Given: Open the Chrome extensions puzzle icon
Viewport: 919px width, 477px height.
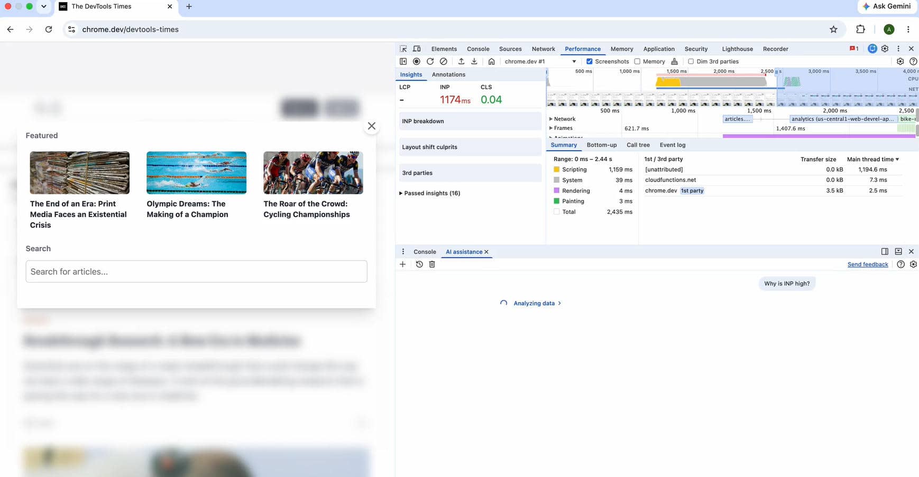Looking at the screenshot, I should coord(860,30).
